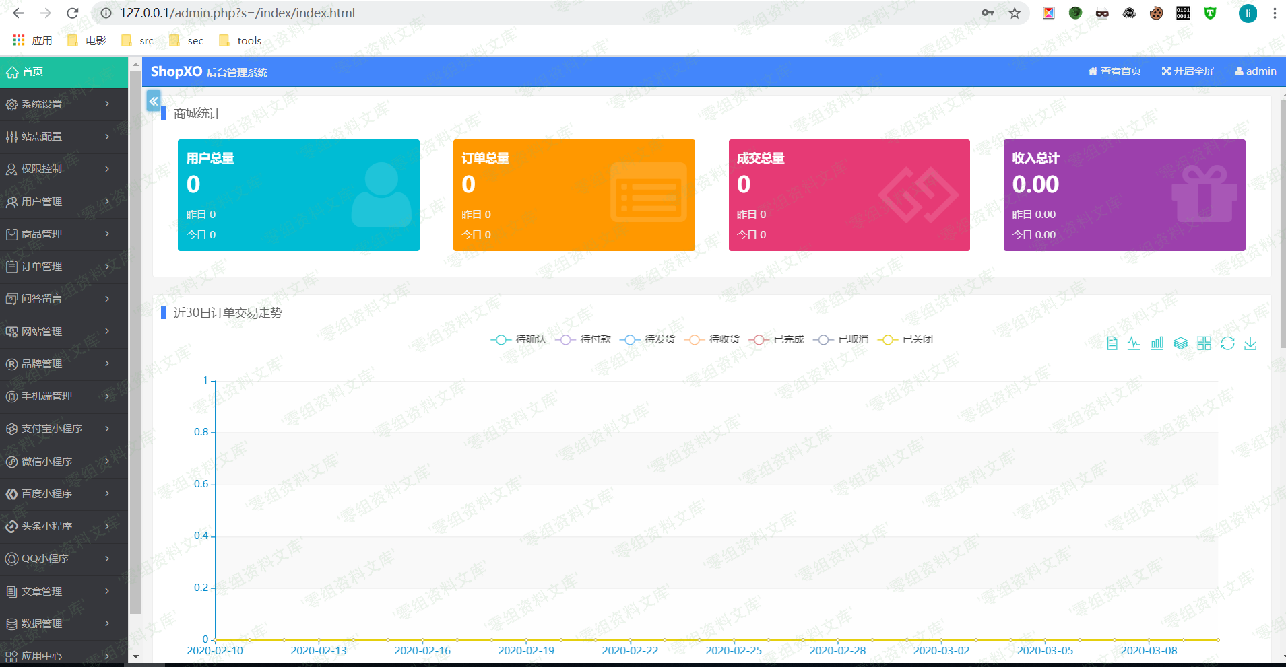
Task: Hide 已取消 series in chart legend
Action: [x=841, y=339]
